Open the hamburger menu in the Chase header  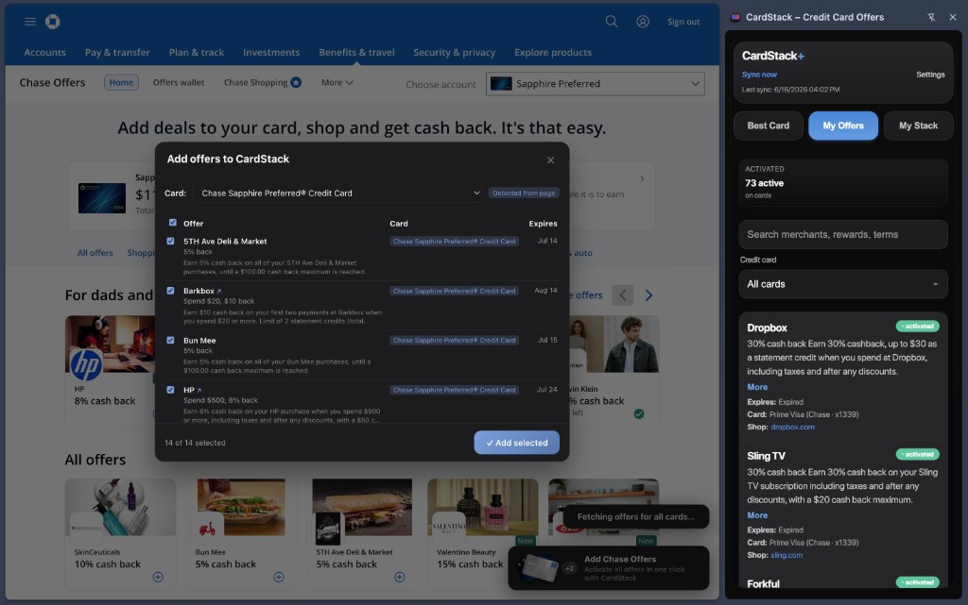coord(29,22)
